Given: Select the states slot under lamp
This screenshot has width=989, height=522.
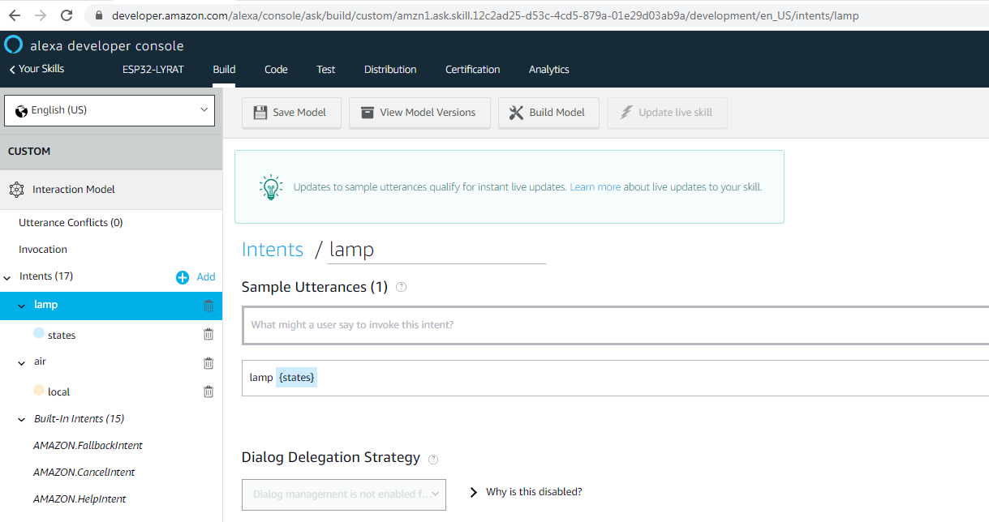Looking at the screenshot, I should tap(62, 336).
